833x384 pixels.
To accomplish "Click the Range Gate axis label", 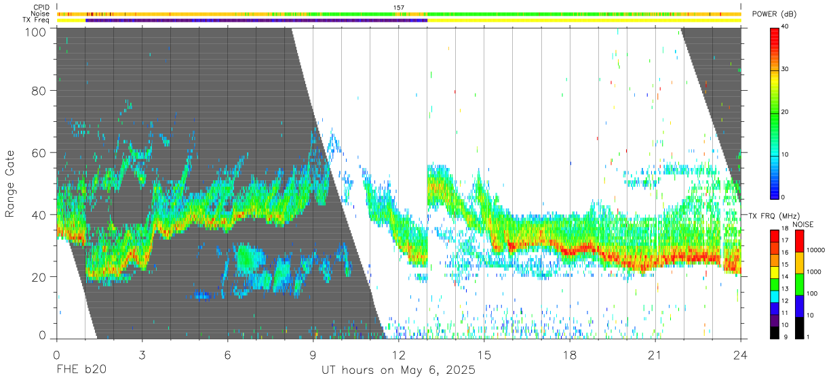I will click(x=10, y=184).
